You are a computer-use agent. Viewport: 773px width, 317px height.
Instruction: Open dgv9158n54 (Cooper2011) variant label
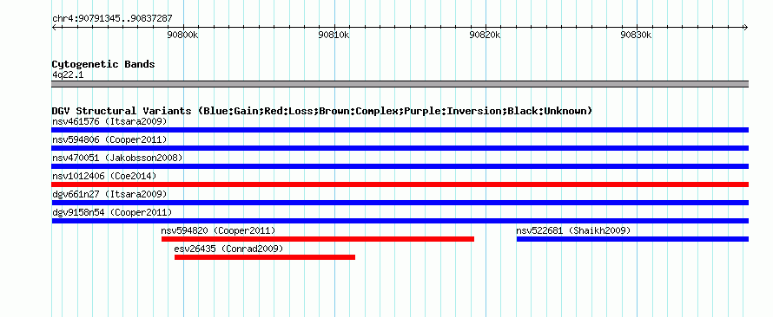[112, 212]
